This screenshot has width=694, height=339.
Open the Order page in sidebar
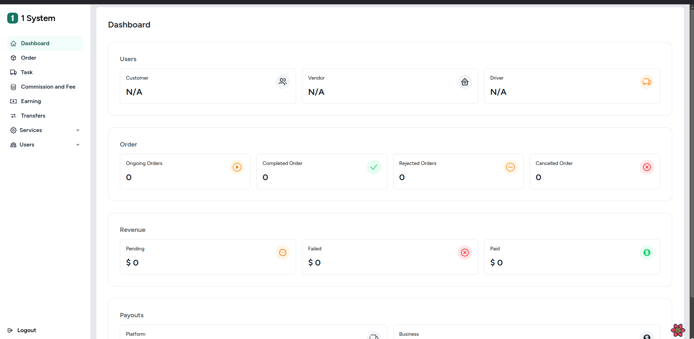coord(29,58)
